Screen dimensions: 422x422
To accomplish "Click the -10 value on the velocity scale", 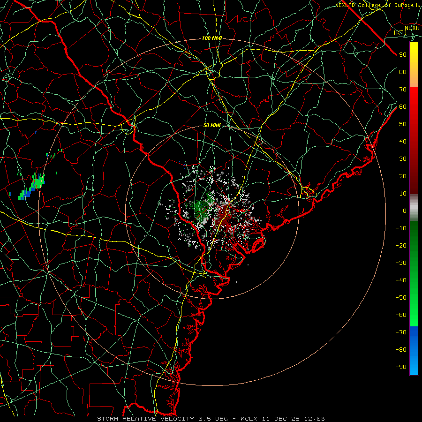I will click(x=401, y=228).
